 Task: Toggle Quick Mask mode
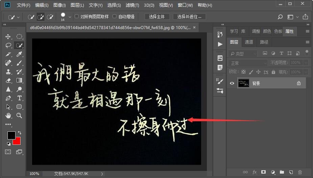coord(8,152)
